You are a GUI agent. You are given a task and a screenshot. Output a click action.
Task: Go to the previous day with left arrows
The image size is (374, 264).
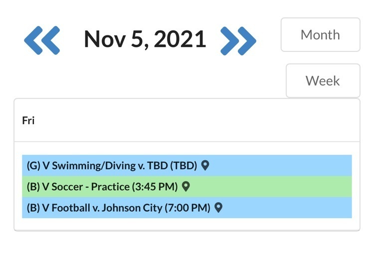[x=42, y=39]
